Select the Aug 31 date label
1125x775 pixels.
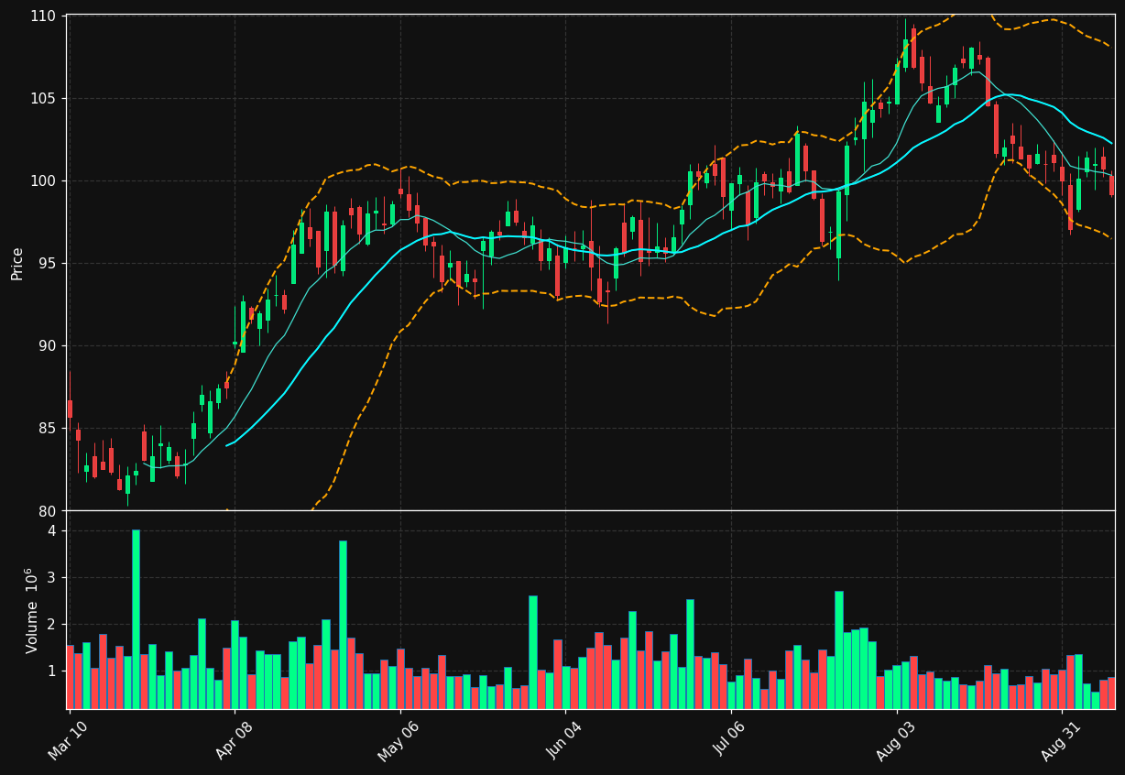pos(1060,740)
